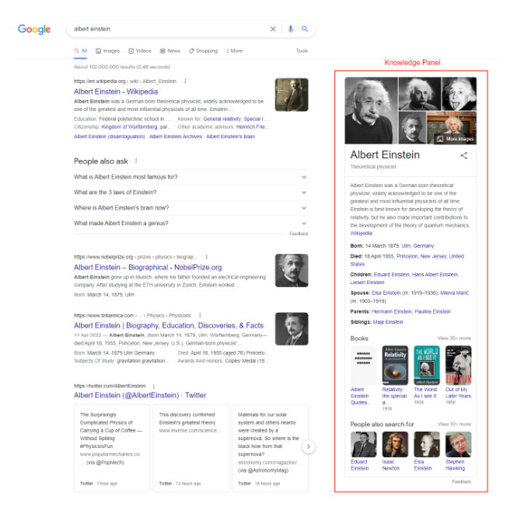
Task: Open tweet about Carrying a Cup of Coffee
Action: click(x=112, y=448)
